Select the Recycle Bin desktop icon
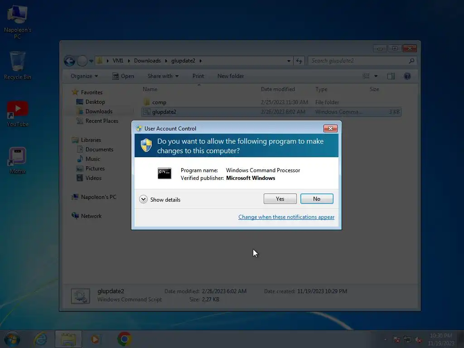Viewport: 464px width, 348px height. (x=18, y=65)
